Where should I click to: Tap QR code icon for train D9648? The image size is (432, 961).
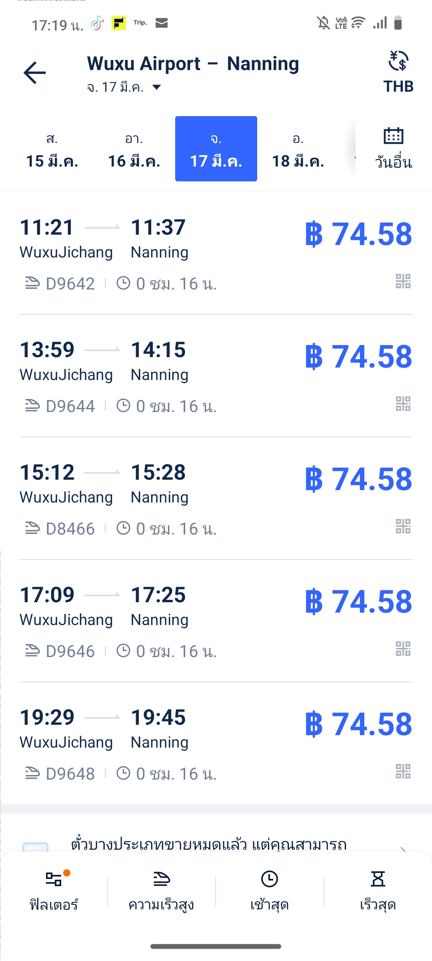[403, 771]
